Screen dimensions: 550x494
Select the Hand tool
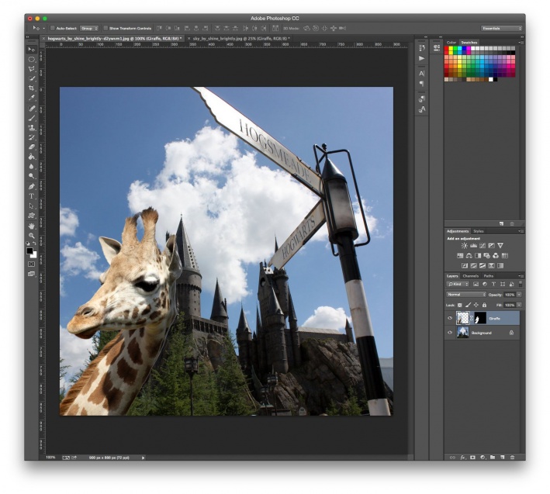coord(32,226)
